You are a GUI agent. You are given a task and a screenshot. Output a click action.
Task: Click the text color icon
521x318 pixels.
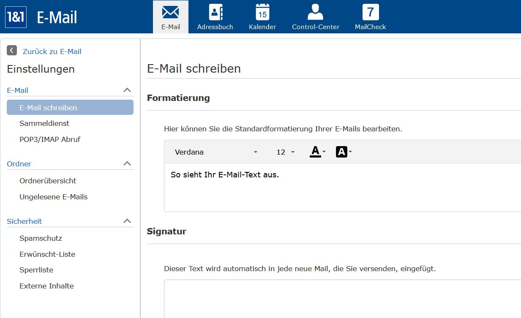click(x=315, y=152)
